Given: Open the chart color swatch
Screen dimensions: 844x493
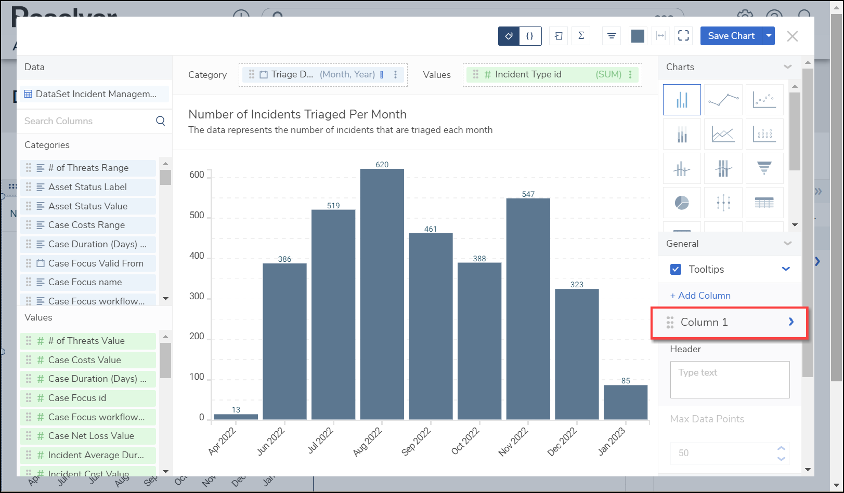Looking at the screenshot, I should 638,36.
